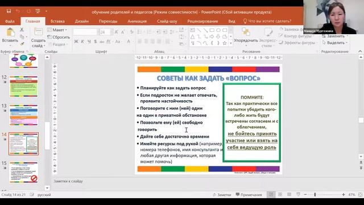Switch to Slide Sorter view
The image size is (364, 205).
pyautogui.click(x=280, y=195)
